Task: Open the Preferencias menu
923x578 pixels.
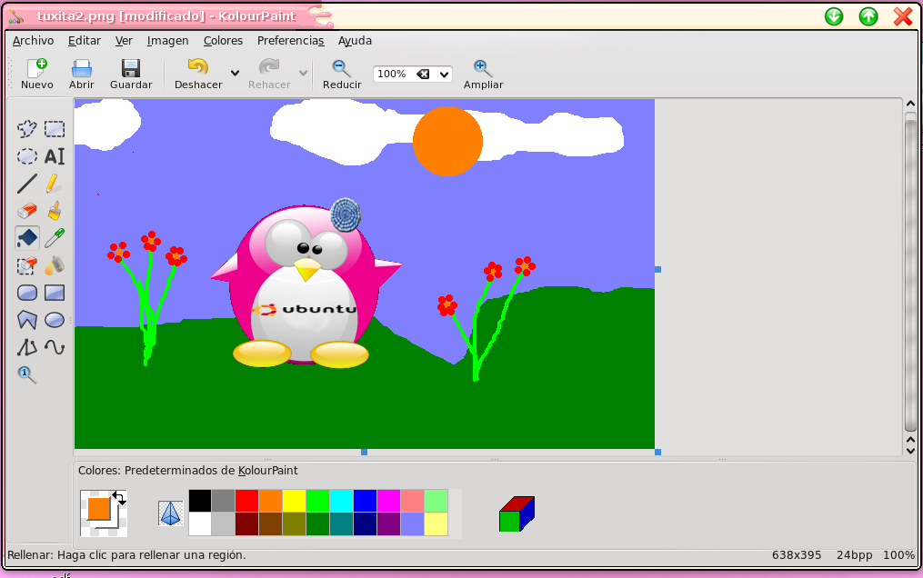Action: 290,41
